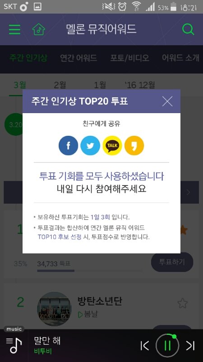Screen dimensions: 203x362
Task: Switch to the 연간 어워드 tab
Action: pos(78,58)
